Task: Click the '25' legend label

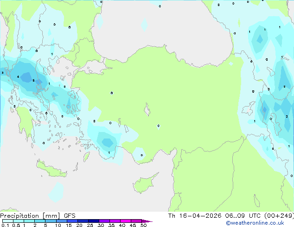Action: click(x=90, y=225)
